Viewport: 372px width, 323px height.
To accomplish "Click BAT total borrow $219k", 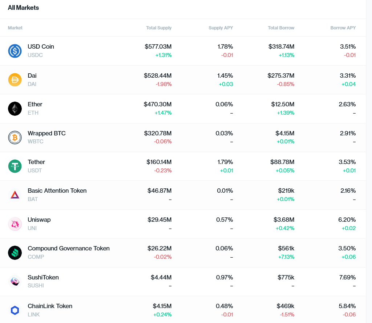I will pos(286,191).
